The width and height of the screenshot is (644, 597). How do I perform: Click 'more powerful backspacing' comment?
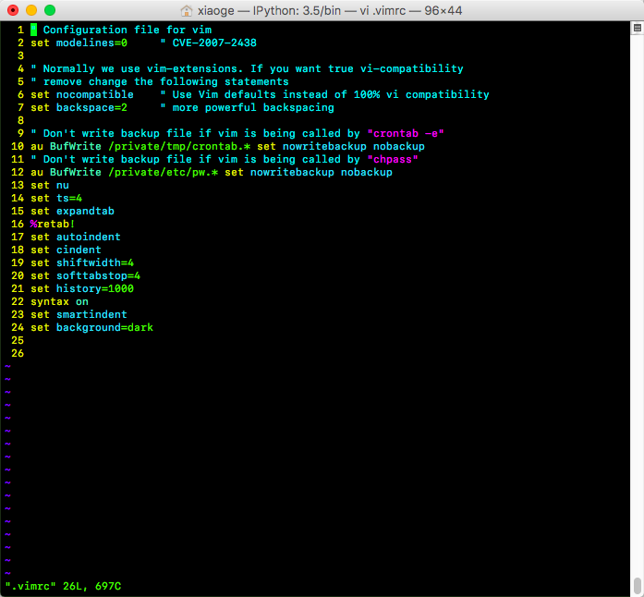point(253,107)
